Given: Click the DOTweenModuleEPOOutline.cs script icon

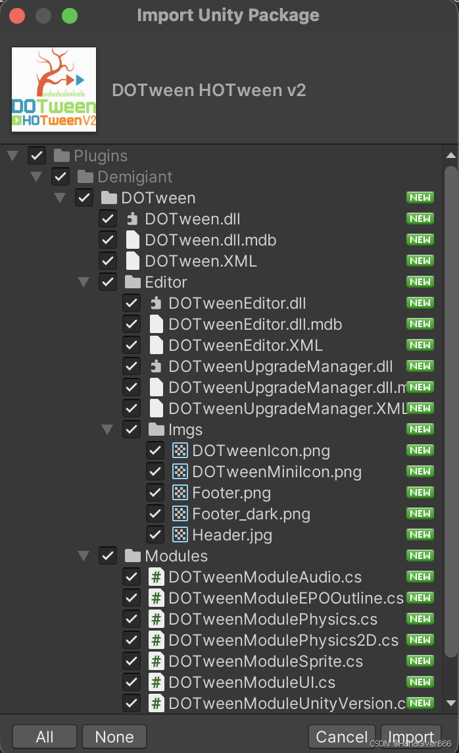Looking at the screenshot, I should pos(156,598).
